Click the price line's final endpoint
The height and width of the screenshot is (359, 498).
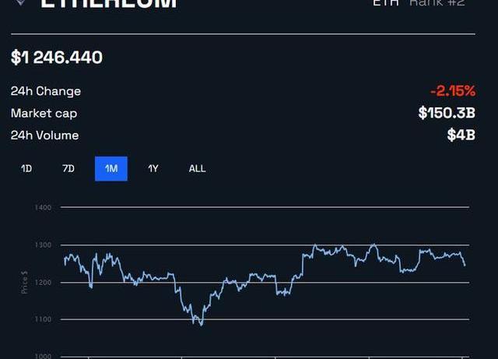[465, 266]
